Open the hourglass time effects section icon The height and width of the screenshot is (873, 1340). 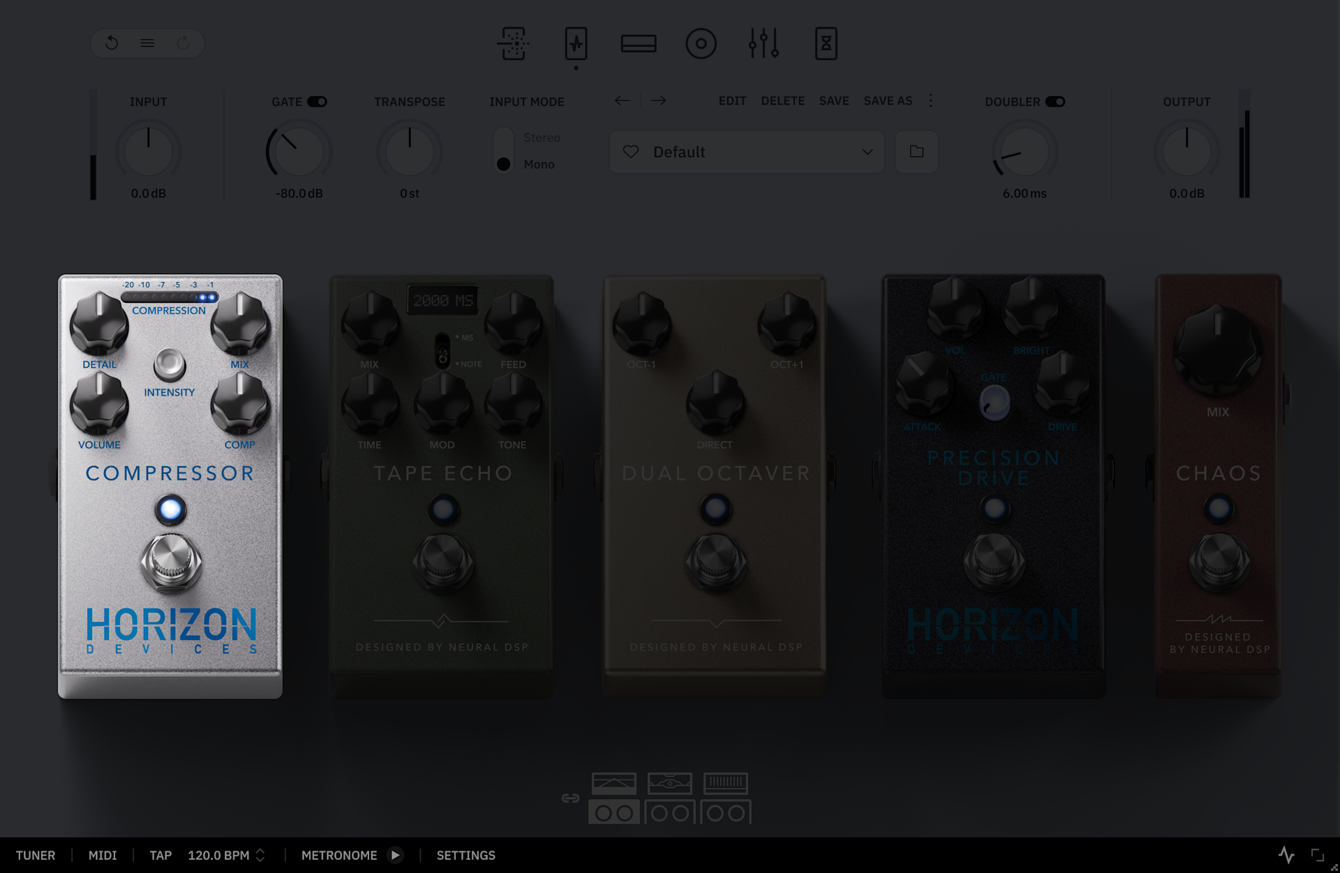[826, 43]
